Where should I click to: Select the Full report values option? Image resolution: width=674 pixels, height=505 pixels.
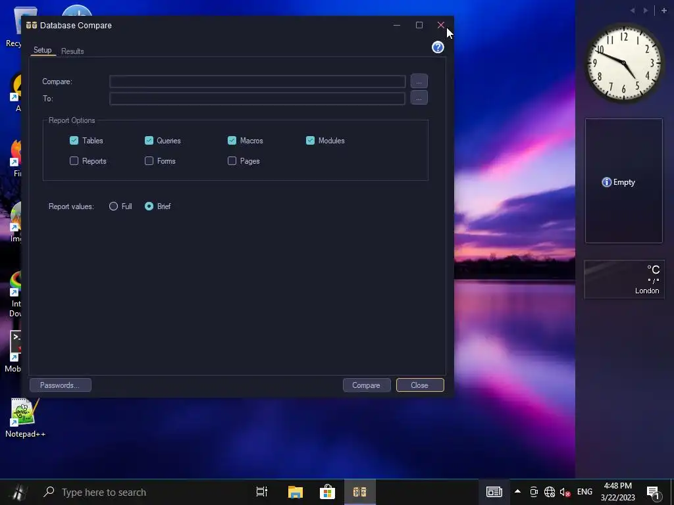point(113,206)
